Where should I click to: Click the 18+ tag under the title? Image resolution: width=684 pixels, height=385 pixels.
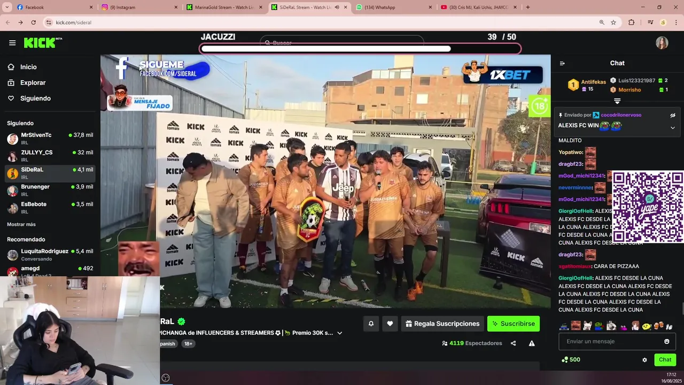188,344
